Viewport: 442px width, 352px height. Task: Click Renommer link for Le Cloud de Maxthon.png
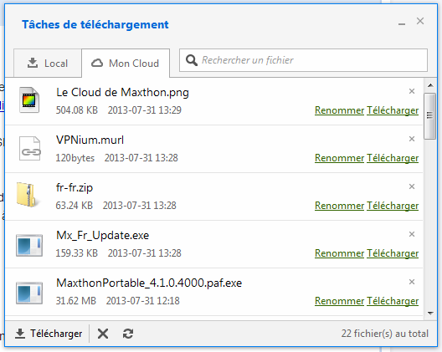tap(339, 110)
